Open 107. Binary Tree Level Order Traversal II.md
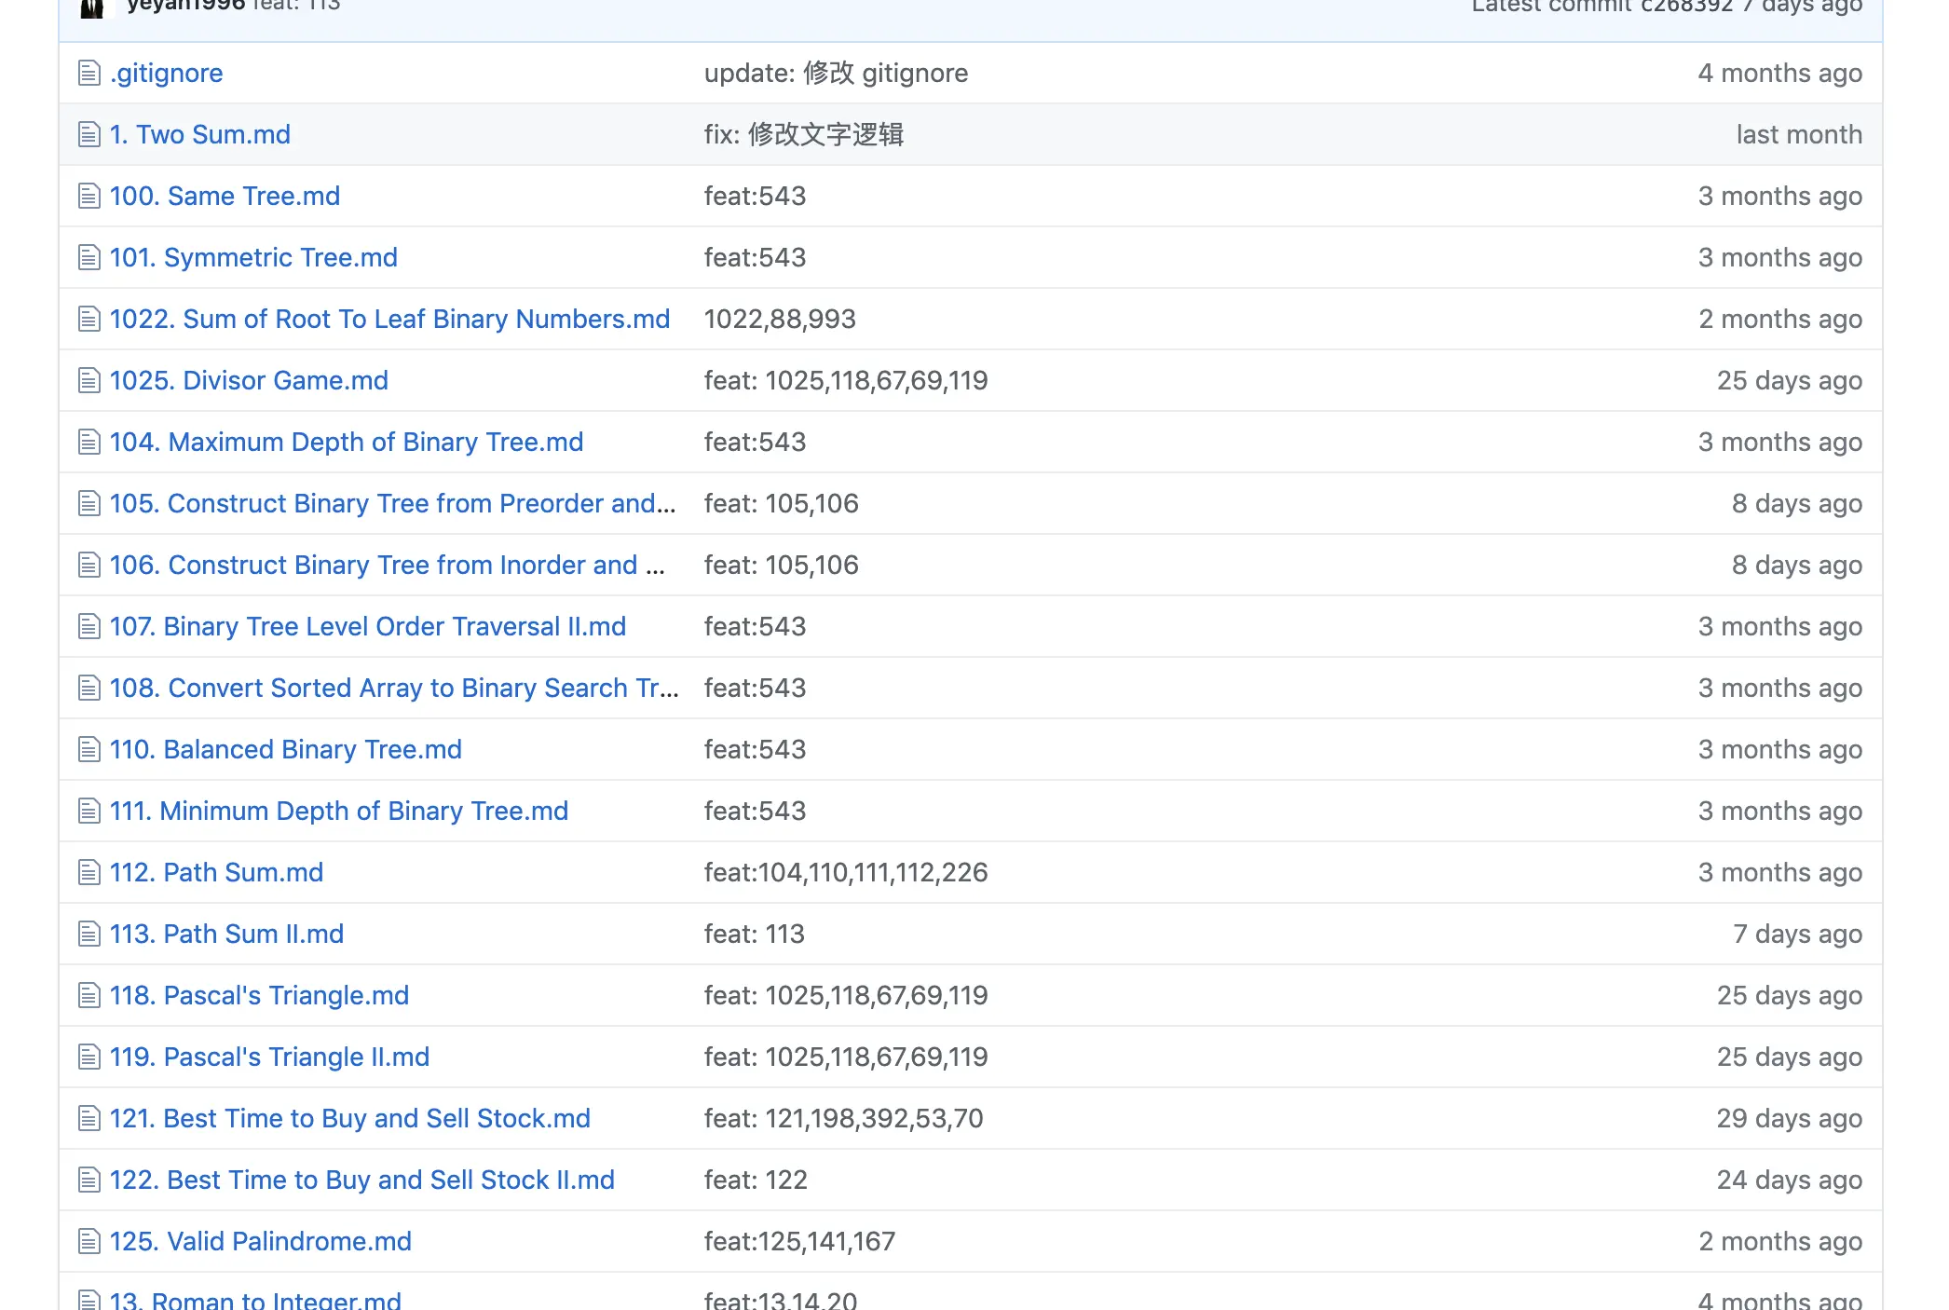 coord(368,626)
